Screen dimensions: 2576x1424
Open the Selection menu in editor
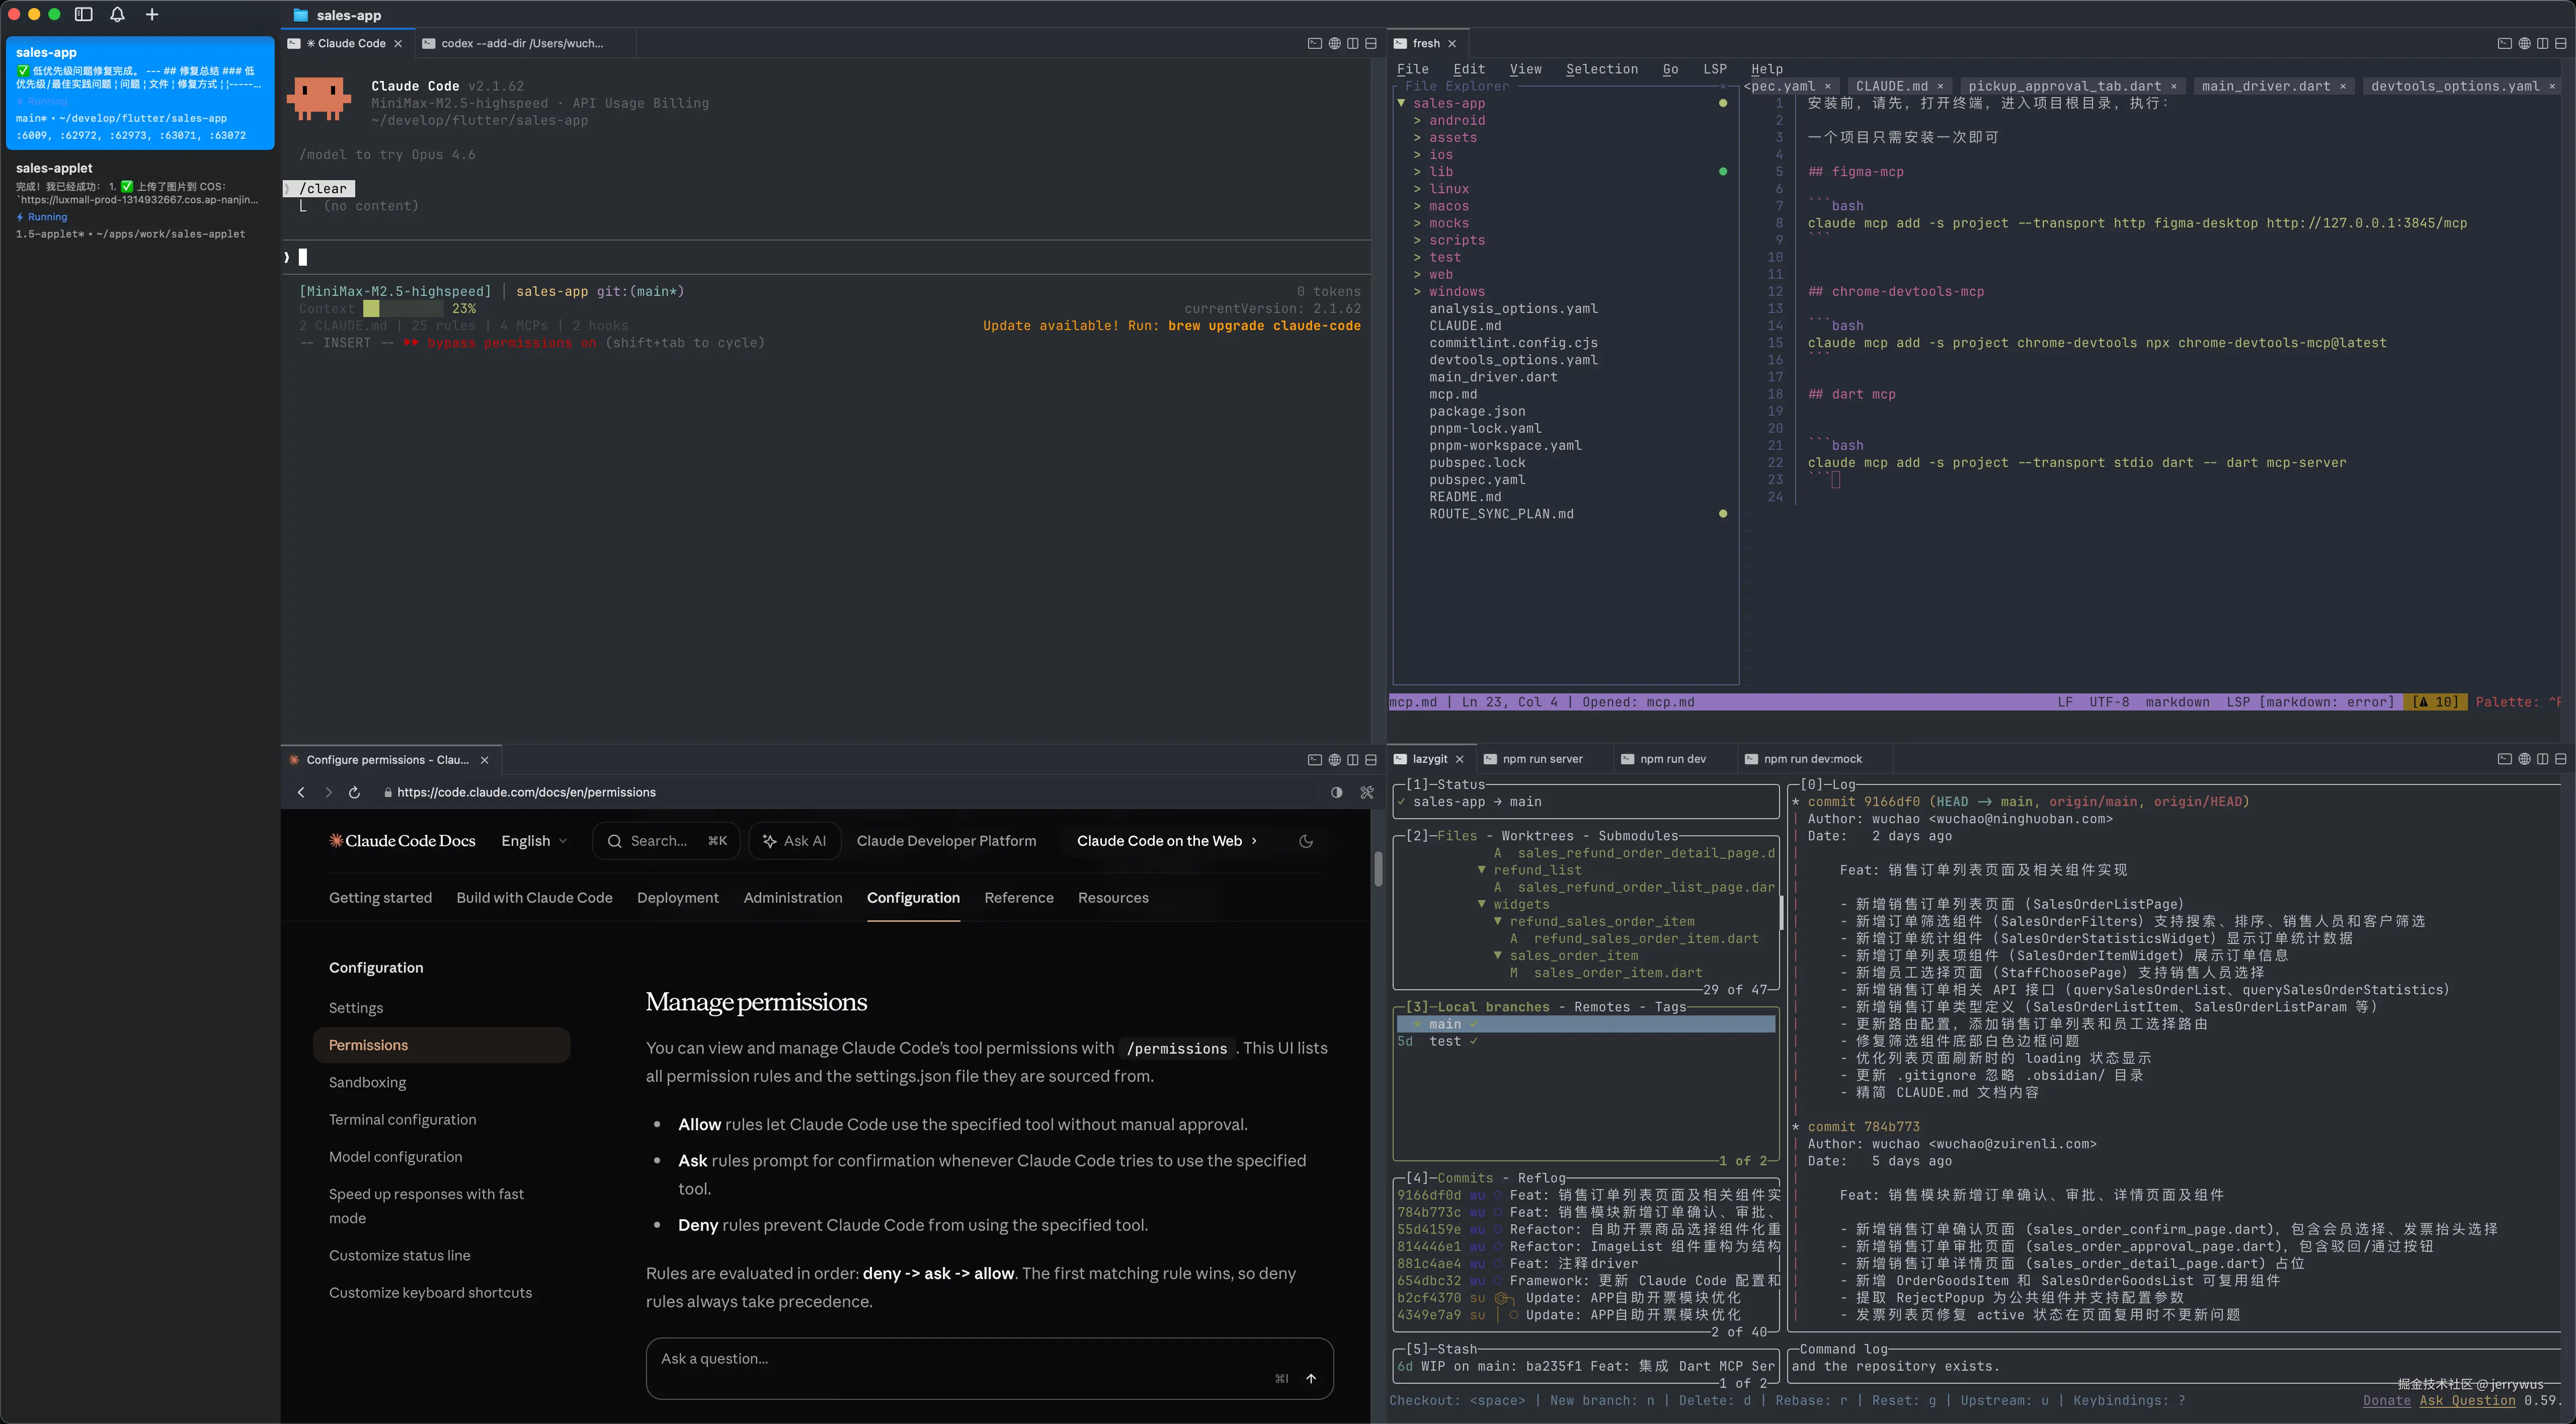(1601, 69)
